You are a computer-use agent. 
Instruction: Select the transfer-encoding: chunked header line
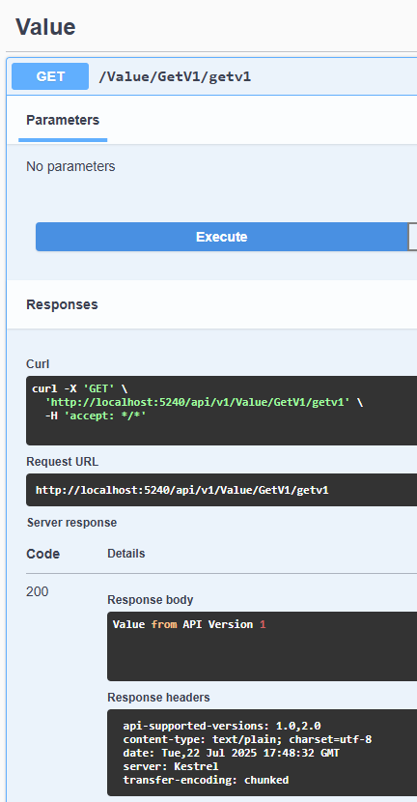pos(206,780)
